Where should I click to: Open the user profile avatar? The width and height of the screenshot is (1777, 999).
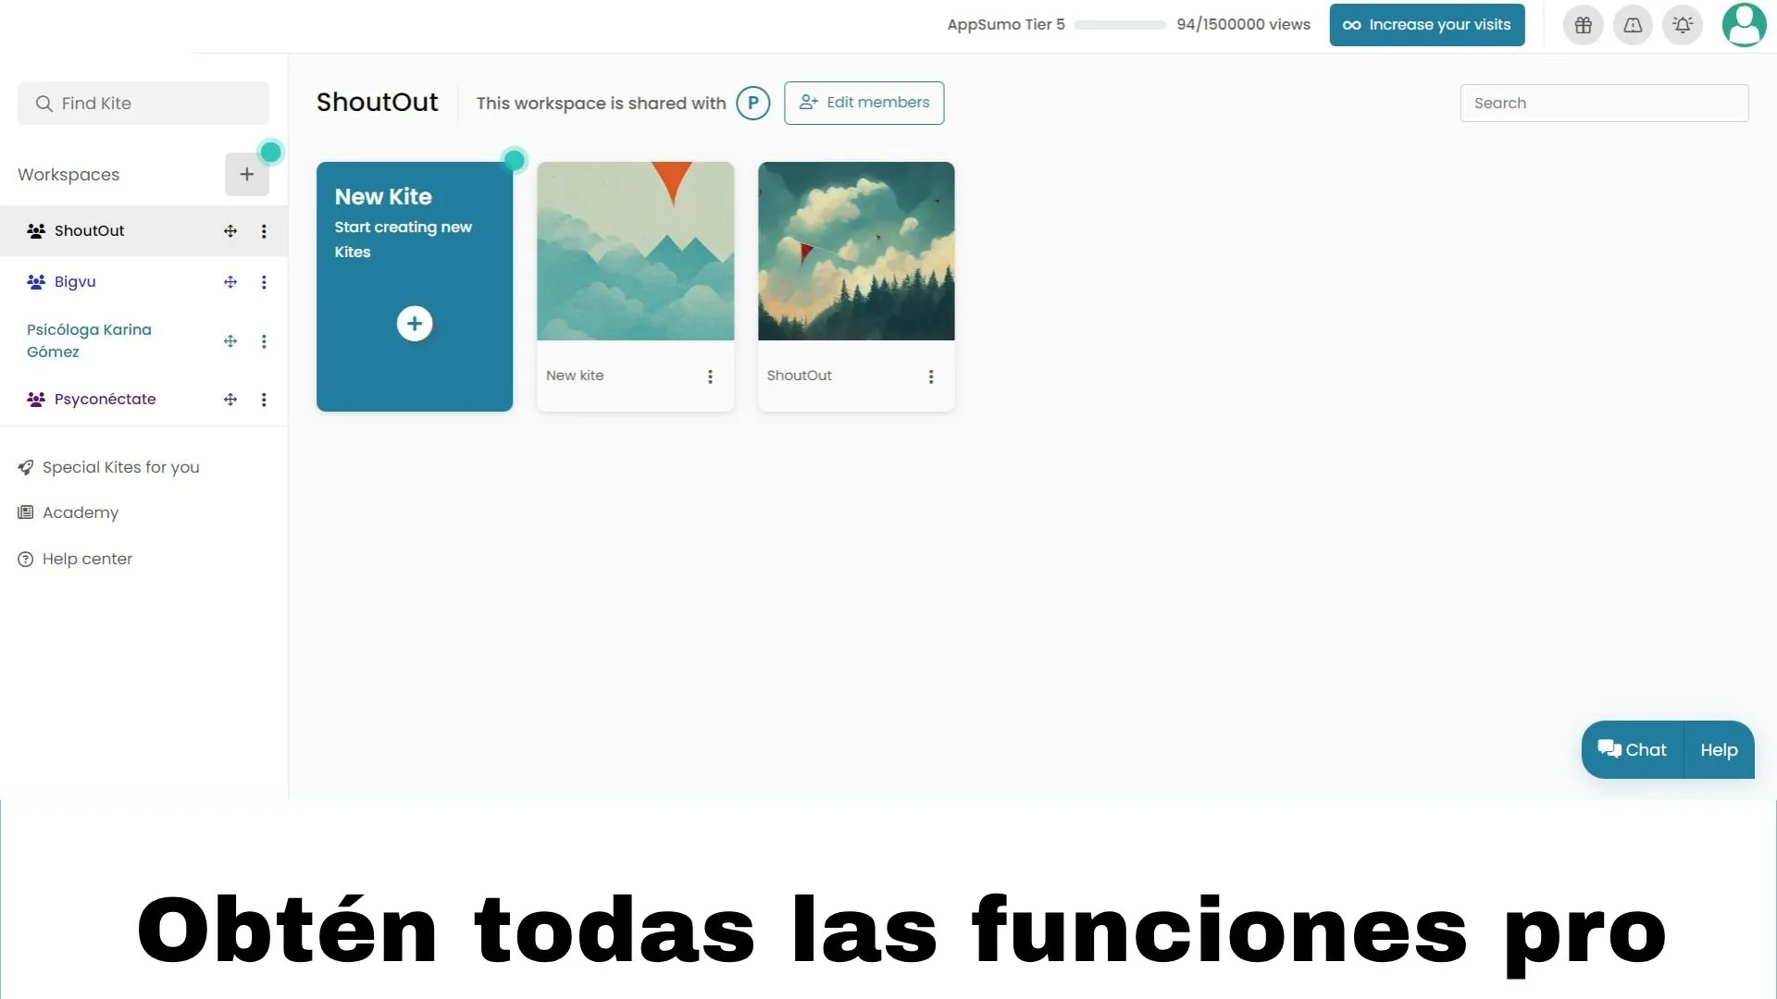pyautogui.click(x=1745, y=25)
